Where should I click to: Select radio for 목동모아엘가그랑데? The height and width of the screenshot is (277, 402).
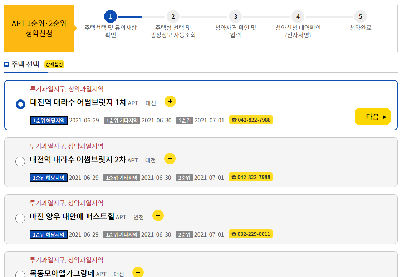point(20,274)
